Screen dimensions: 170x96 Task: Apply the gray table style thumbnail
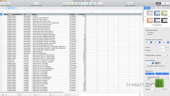(x=150, y=13)
